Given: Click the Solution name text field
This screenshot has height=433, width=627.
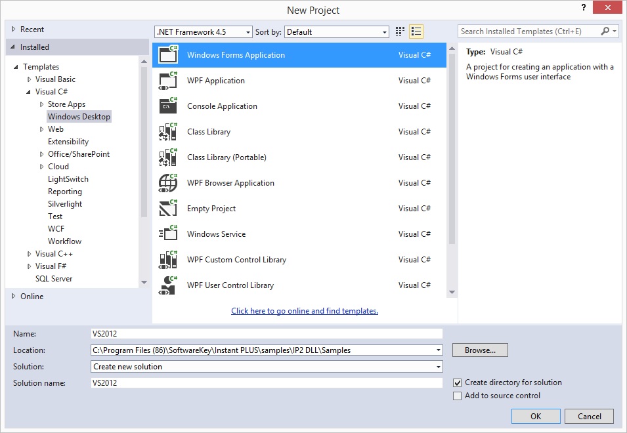Looking at the screenshot, I should coord(267,382).
